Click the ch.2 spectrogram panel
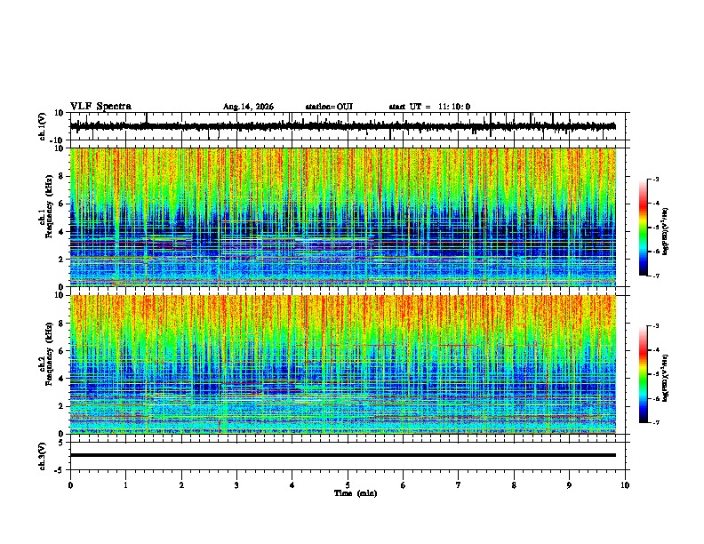The height and width of the screenshot is (544, 704). 343,364
